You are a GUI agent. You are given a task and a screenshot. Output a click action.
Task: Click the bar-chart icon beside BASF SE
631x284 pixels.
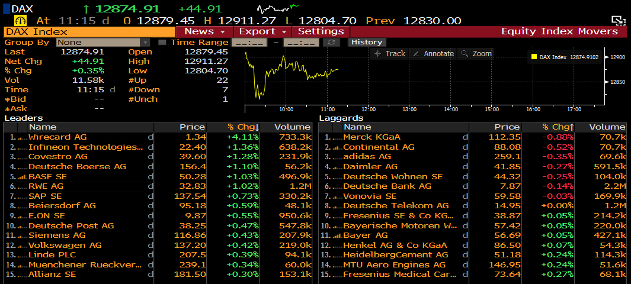[23, 177]
